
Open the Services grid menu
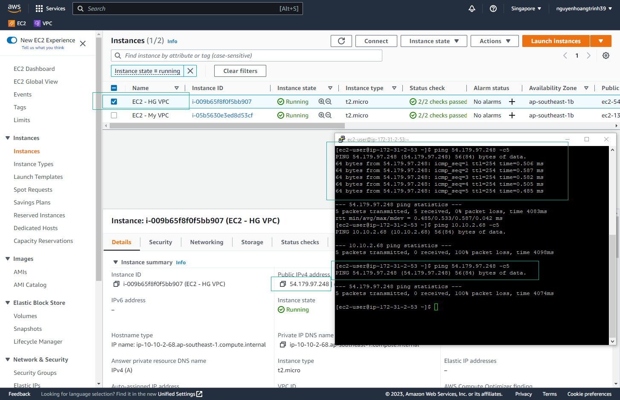pos(50,9)
